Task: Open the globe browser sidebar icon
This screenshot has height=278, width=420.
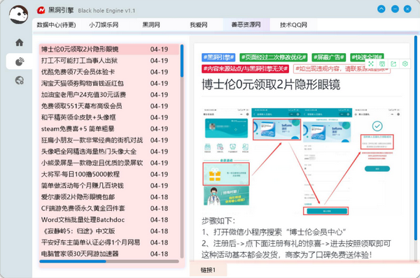Action: pyautogui.click(x=20, y=80)
